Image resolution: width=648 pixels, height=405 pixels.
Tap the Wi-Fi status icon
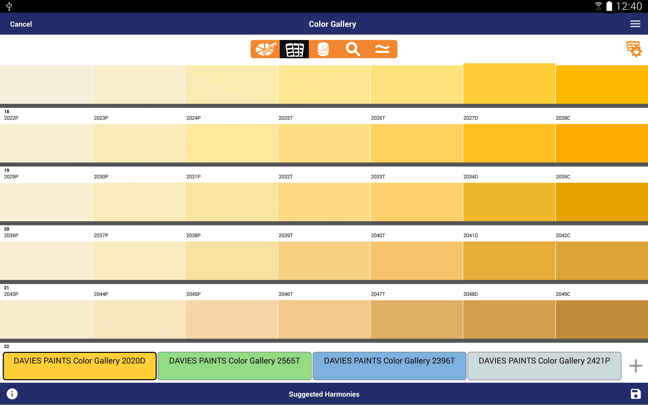point(598,6)
